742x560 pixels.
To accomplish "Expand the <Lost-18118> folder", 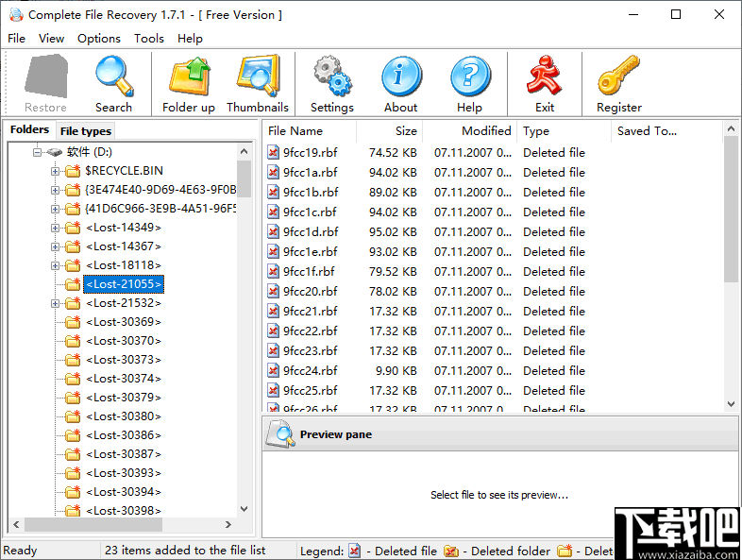I will pos(56,265).
